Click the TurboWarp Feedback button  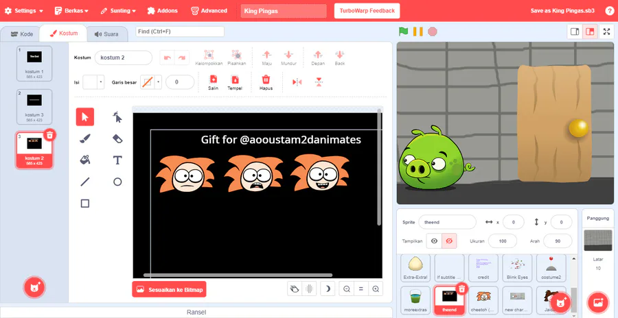[x=367, y=11]
